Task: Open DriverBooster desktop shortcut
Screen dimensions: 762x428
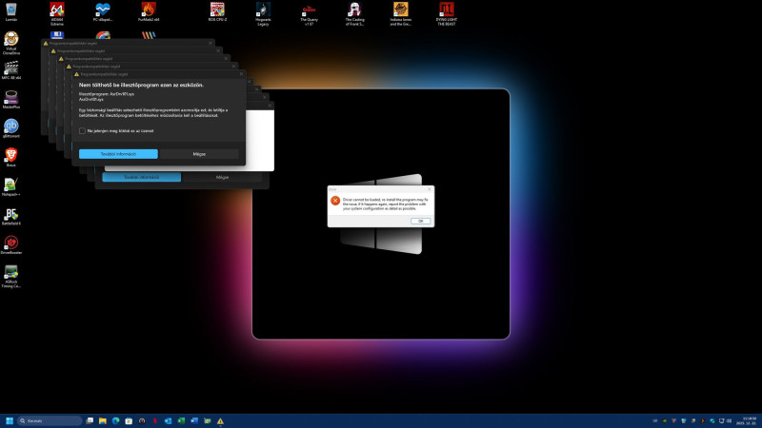Action: 11,245
